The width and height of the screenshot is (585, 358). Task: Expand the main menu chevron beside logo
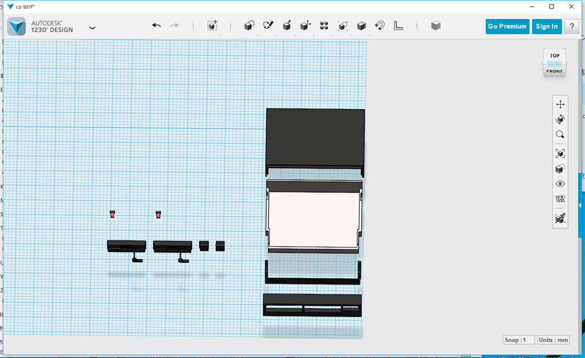[92, 27]
